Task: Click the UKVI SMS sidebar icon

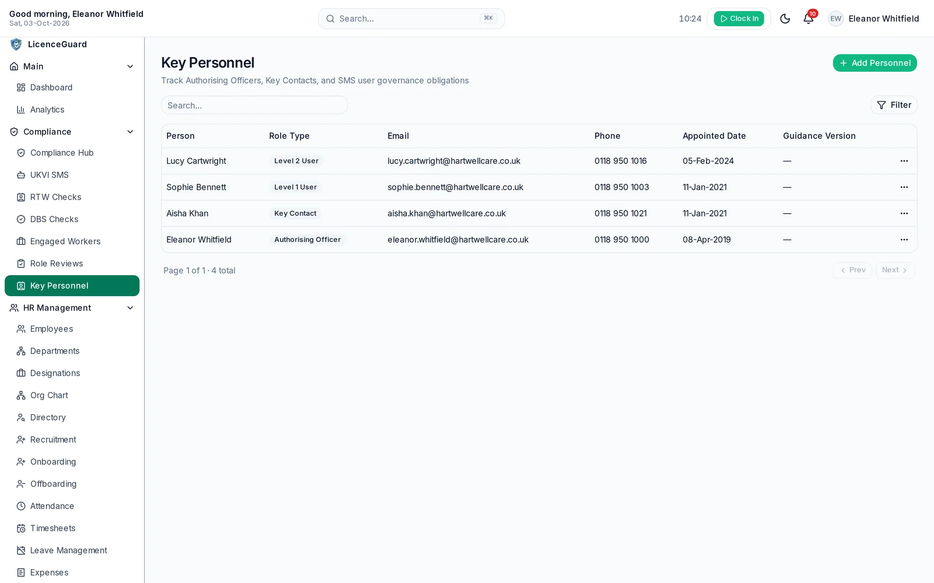Action: point(21,175)
